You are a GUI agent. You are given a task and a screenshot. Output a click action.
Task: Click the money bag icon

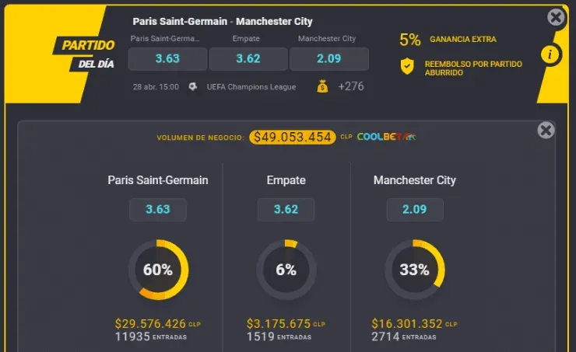point(322,87)
